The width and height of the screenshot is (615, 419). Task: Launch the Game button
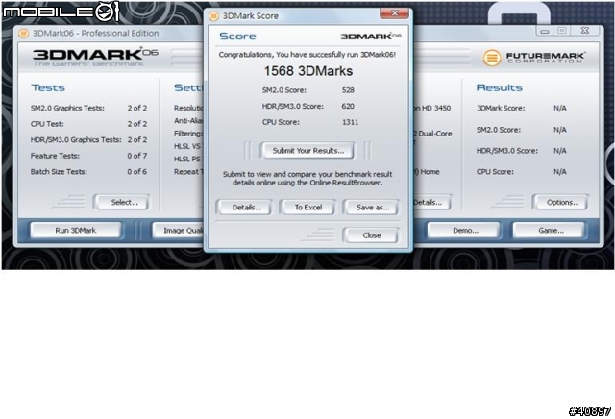551,231
